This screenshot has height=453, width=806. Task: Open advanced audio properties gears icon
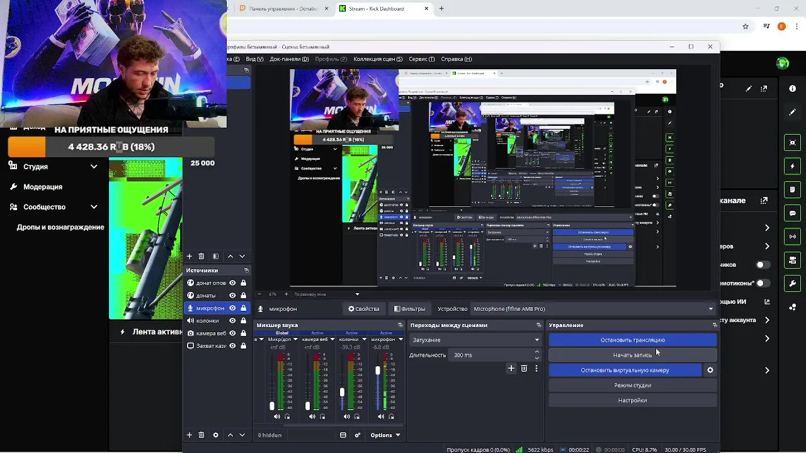tap(358, 435)
